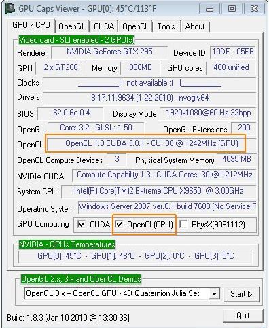Click the Build: 1.8.3 status text
This screenshot has height=328, width=269.
point(68,318)
